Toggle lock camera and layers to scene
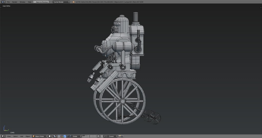 point(99,136)
